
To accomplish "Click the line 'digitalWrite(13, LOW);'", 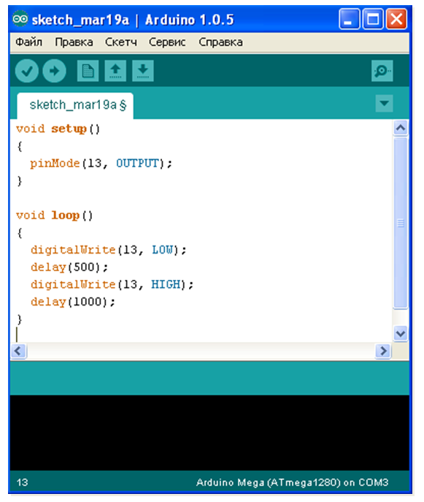I will click(109, 250).
